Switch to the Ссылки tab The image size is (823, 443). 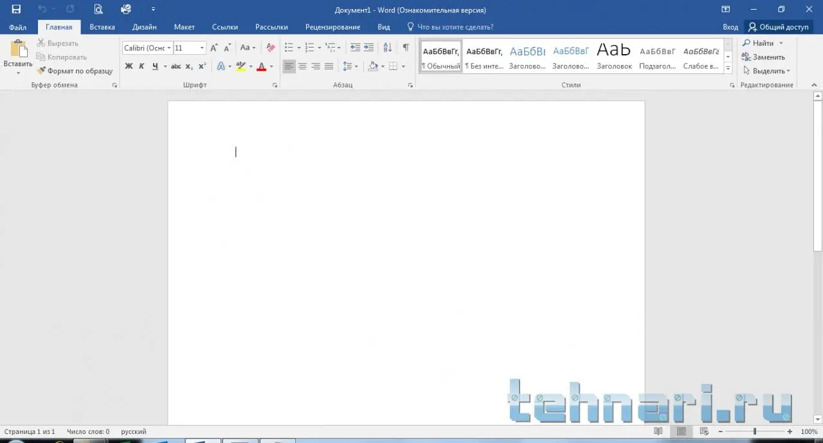225,27
